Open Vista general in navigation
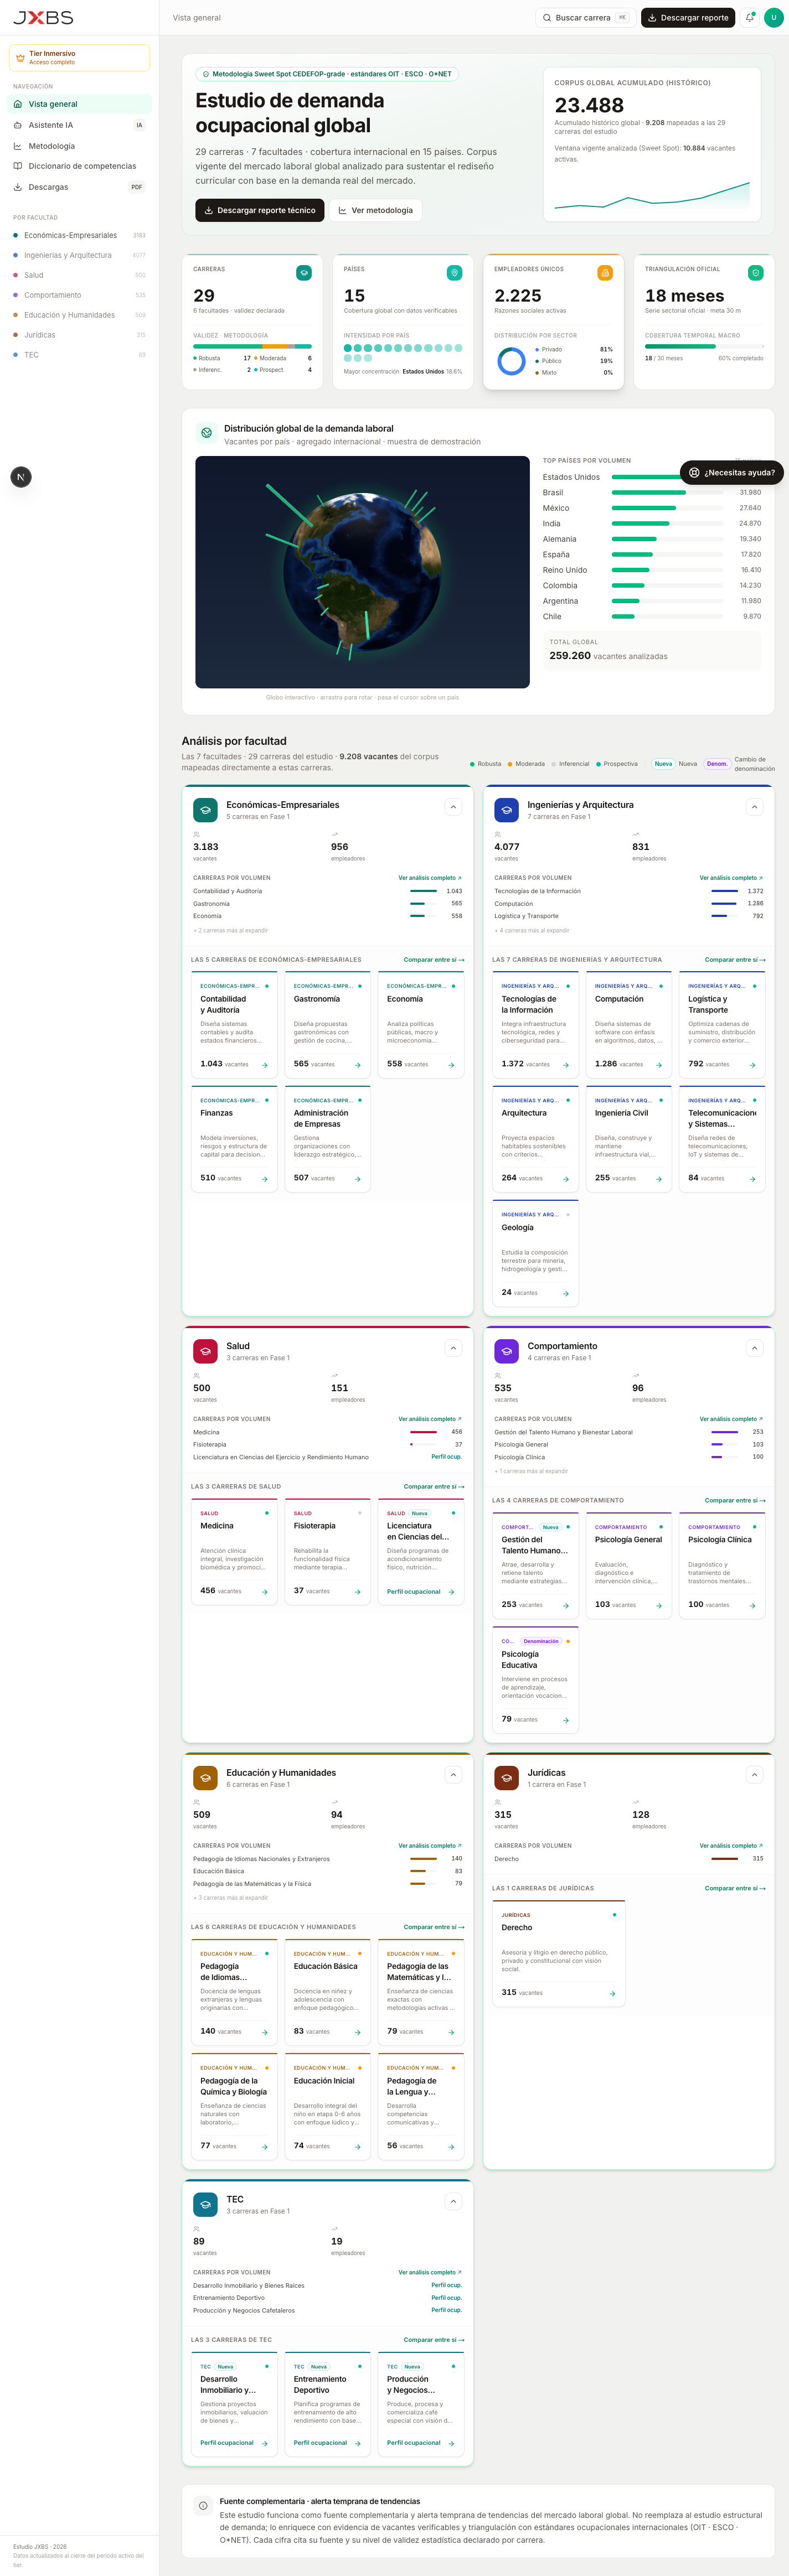 point(79,104)
